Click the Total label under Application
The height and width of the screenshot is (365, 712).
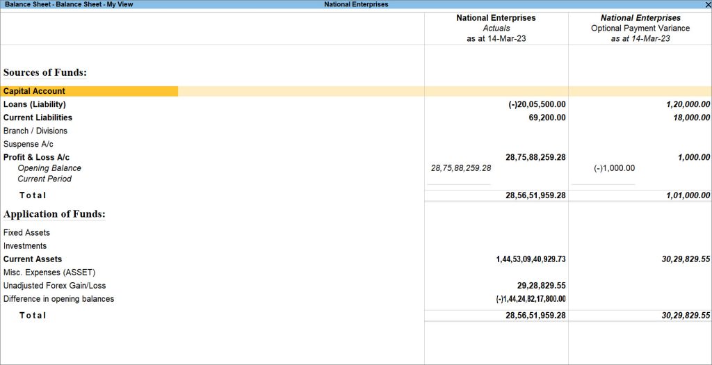coord(33,316)
